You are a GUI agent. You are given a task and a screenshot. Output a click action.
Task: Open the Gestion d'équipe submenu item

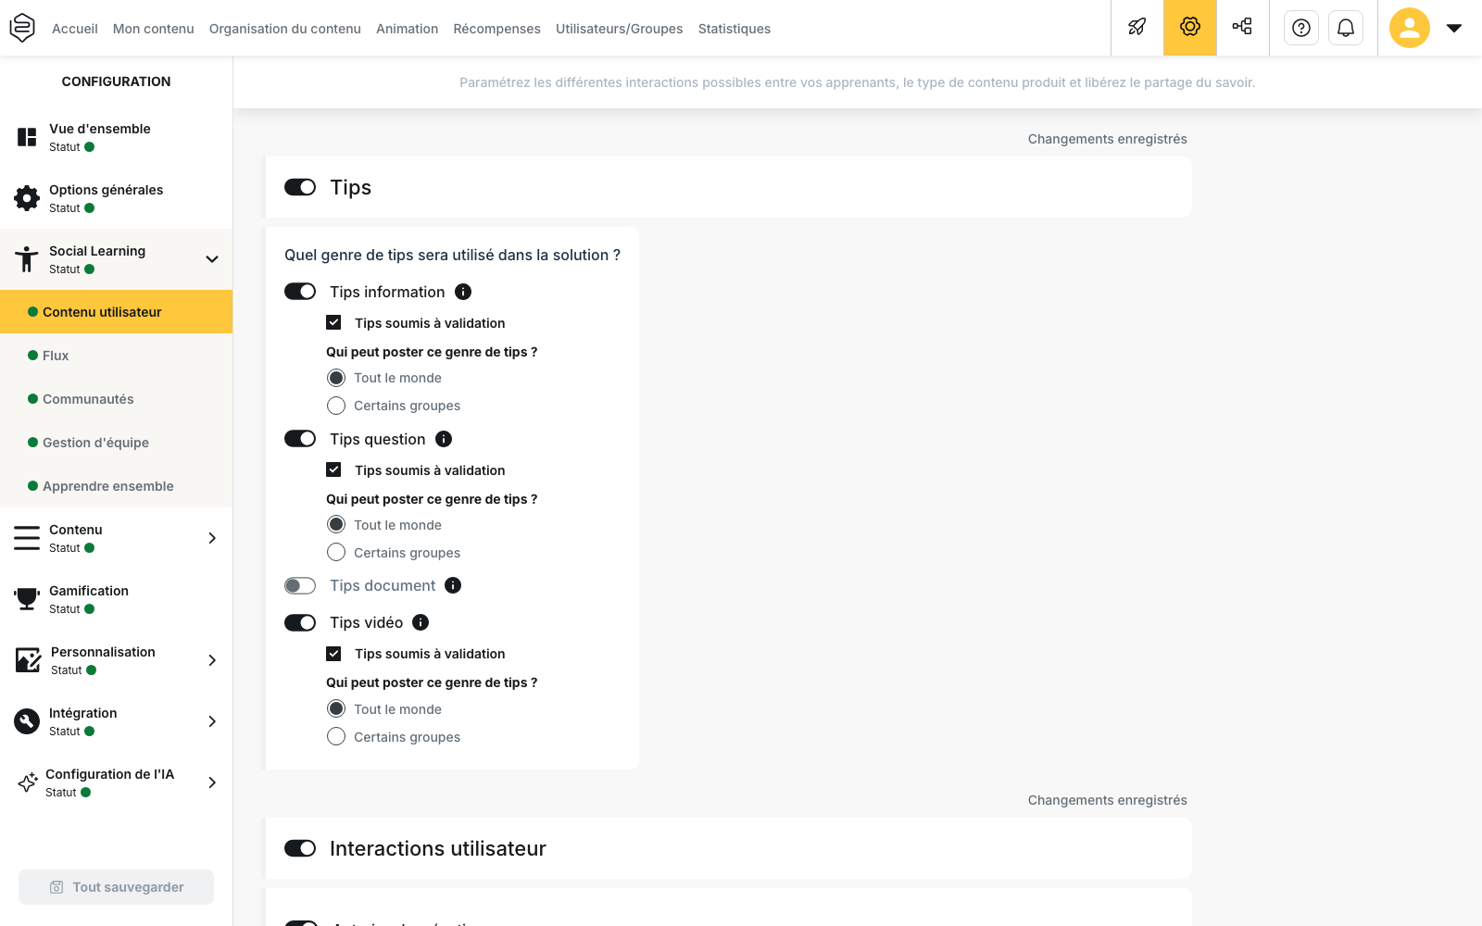click(x=117, y=443)
